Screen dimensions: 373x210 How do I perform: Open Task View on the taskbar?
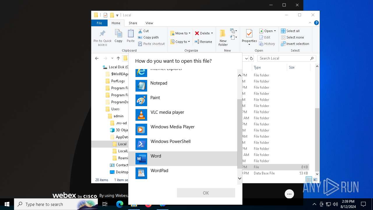(x=105, y=204)
